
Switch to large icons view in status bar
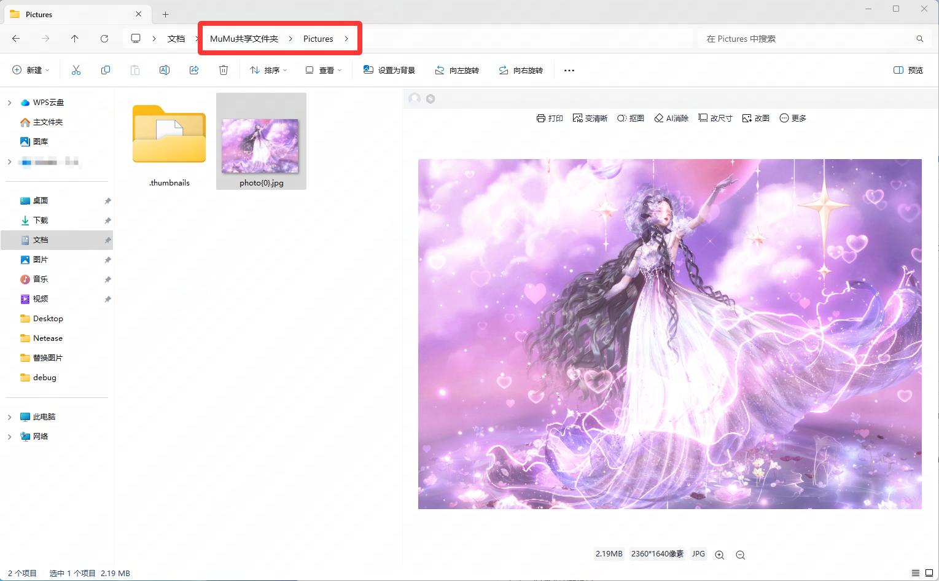929,573
